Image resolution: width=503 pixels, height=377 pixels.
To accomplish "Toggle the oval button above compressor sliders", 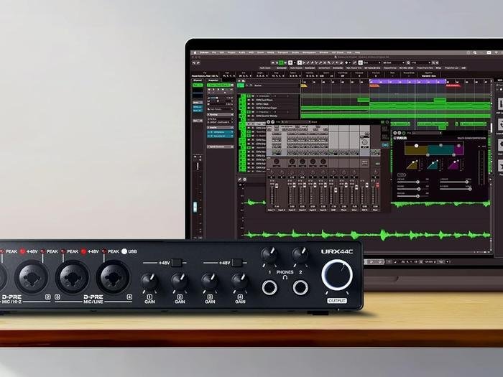I will point(401,175).
